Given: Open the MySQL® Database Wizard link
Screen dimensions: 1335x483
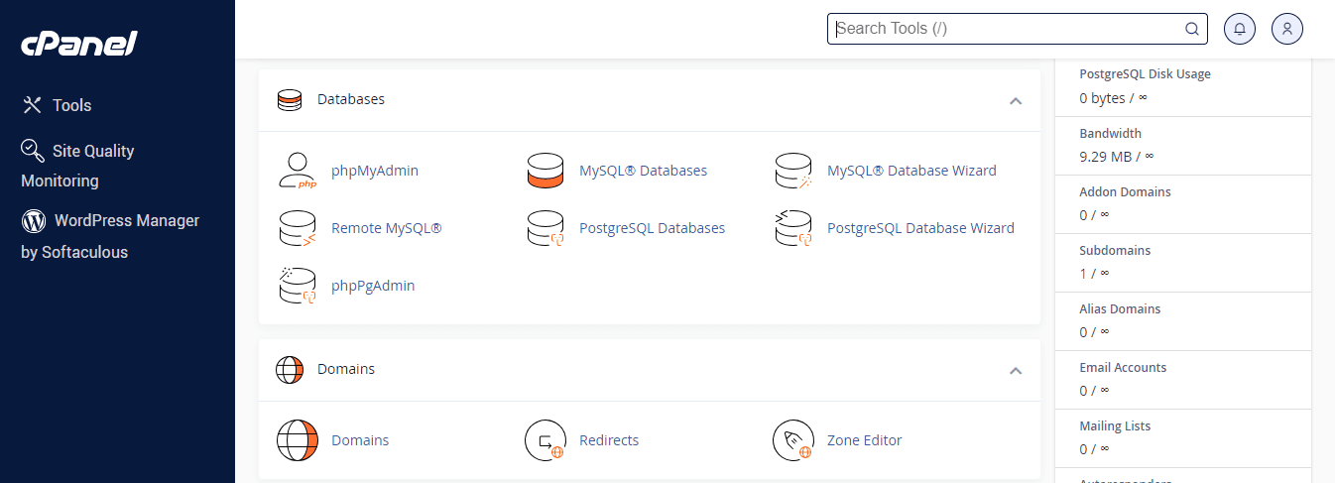Looking at the screenshot, I should tap(911, 171).
